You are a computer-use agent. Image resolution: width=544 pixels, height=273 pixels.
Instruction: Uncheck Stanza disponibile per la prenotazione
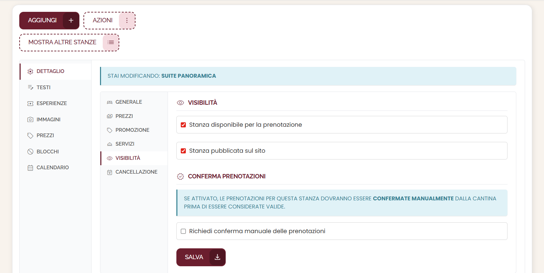[183, 125]
